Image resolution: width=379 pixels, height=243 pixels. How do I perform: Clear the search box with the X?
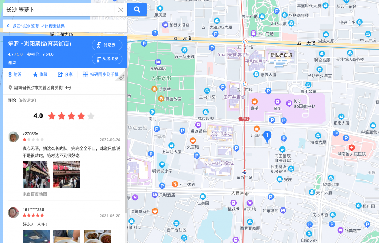click(121, 10)
